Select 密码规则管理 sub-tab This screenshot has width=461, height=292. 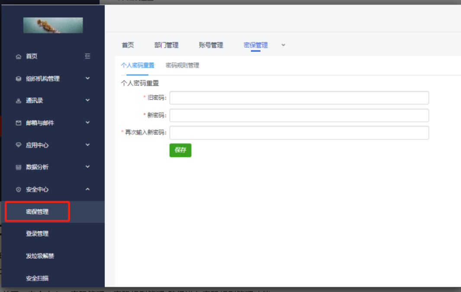click(182, 65)
